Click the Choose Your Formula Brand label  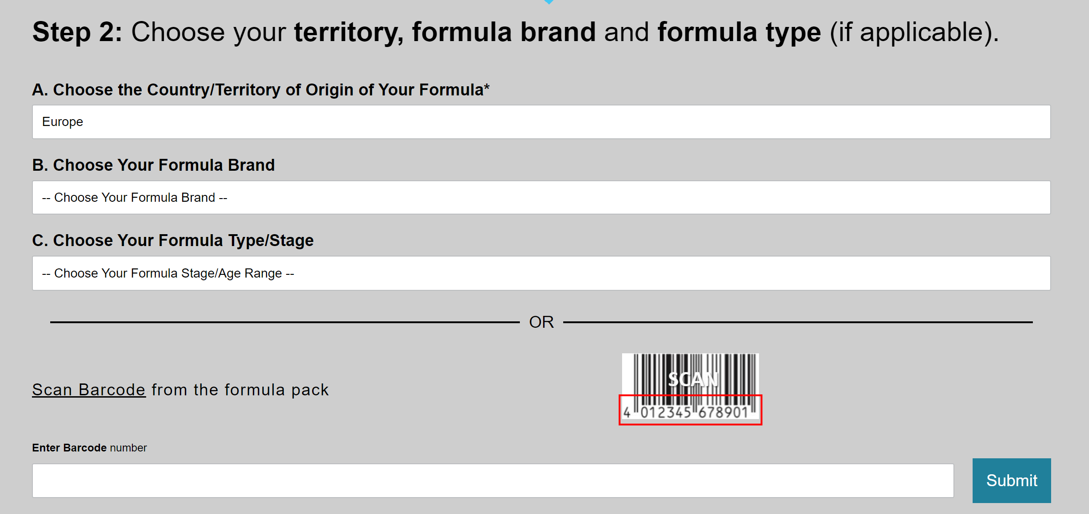coord(153,165)
